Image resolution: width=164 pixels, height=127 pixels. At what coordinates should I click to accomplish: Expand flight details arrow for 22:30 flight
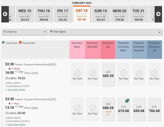6,90
